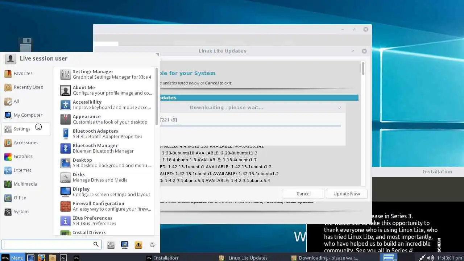This screenshot has width=464, height=261.
Task: Launch Firefox from the taskbar
Action: [42, 258]
